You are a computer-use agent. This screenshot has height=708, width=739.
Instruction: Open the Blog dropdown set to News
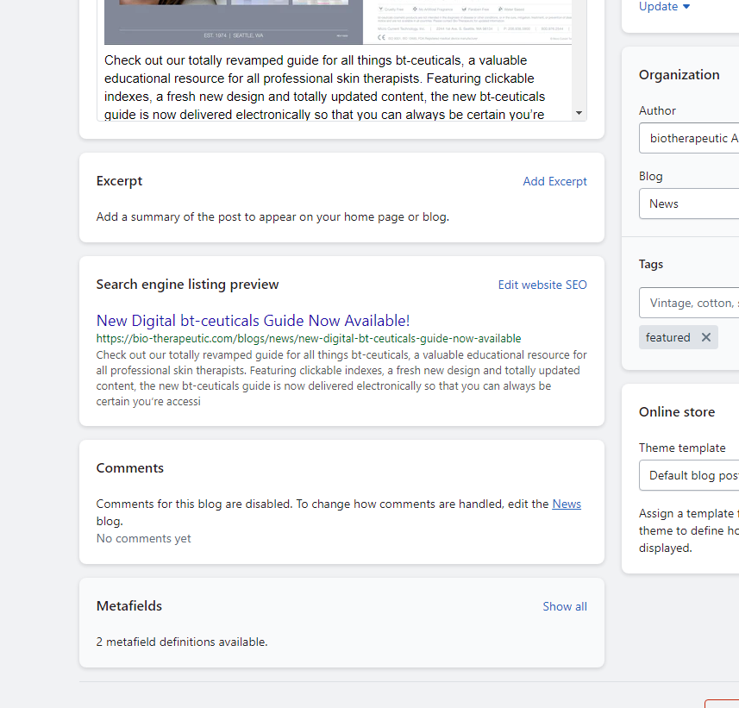[x=689, y=204]
